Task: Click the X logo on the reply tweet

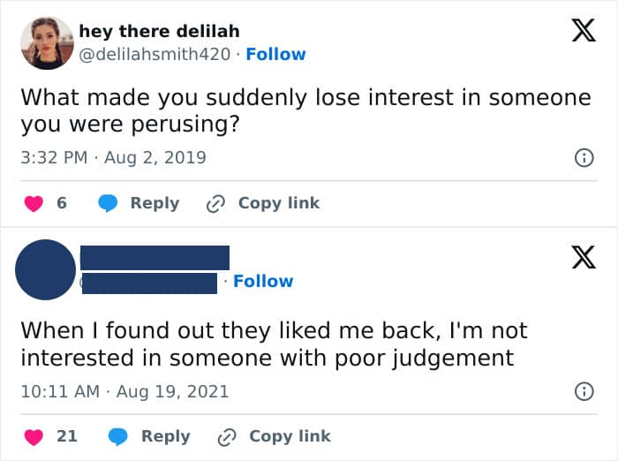Action: click(x=584, y=257)
